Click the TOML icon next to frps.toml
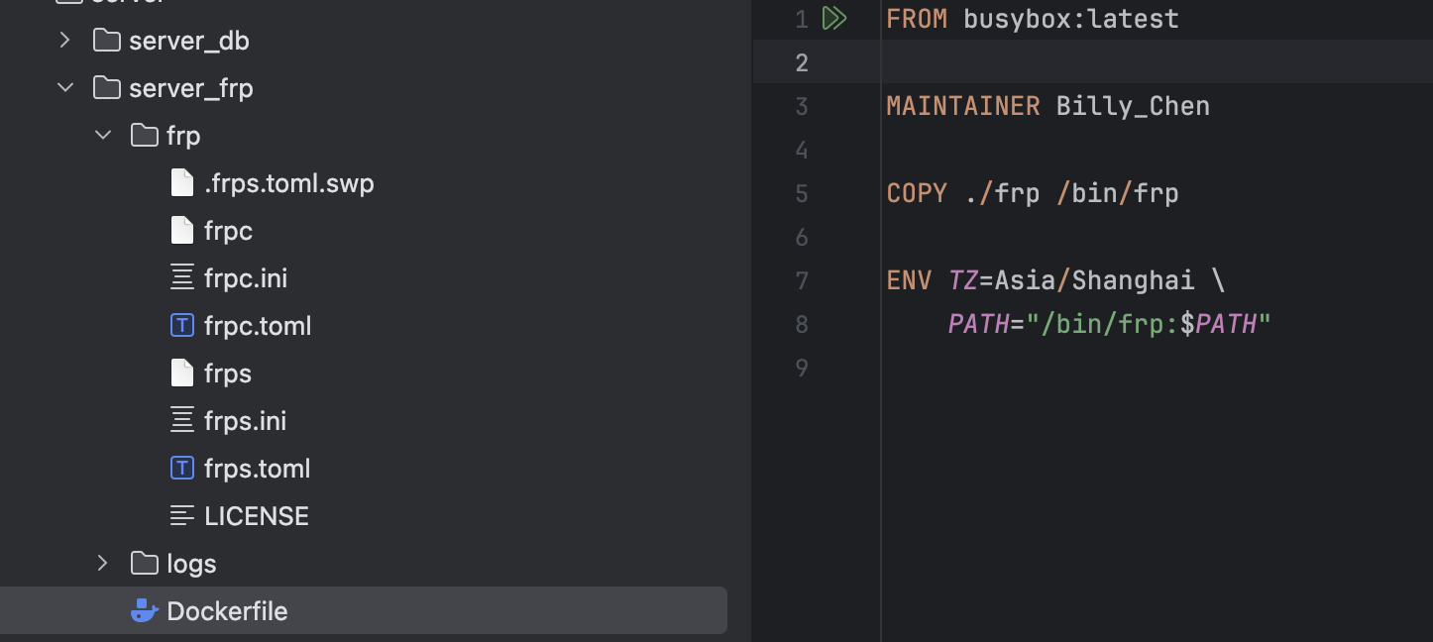The height and width of the screenshot is (642, 1433). pos(182,469)
